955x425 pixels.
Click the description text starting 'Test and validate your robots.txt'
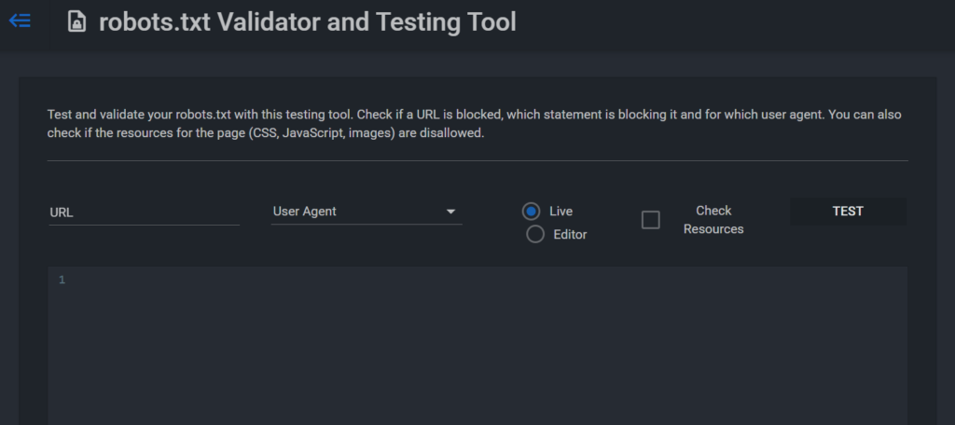[474, 124]
